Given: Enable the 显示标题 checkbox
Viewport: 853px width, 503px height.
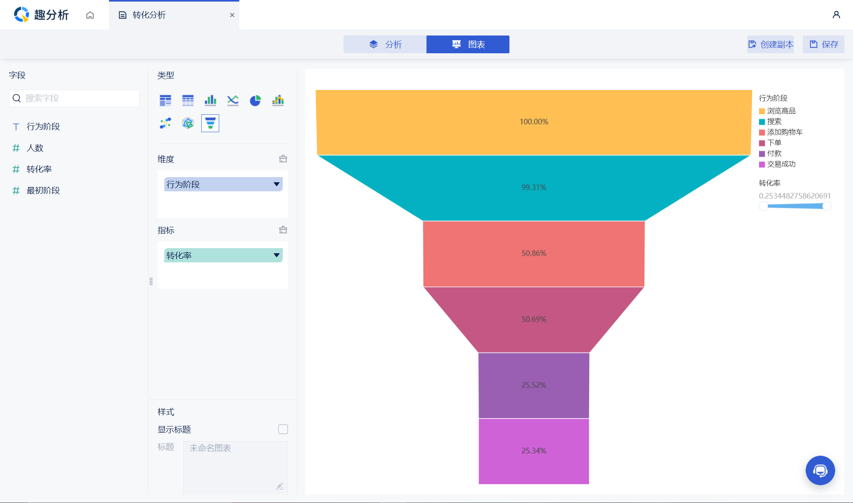Looking at the screenshot, I should click(x=283, y=429).
